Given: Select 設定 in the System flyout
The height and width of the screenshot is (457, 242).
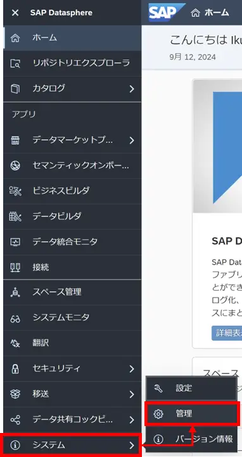Looking at the screenshot, I should [191, 388].
